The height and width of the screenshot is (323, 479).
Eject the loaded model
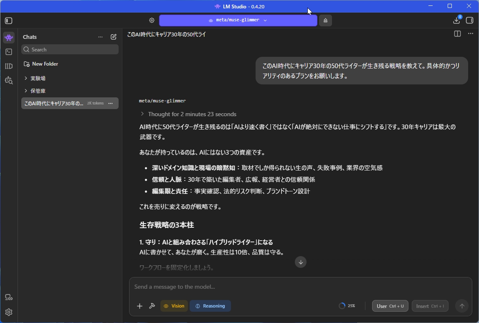[325, 20]
